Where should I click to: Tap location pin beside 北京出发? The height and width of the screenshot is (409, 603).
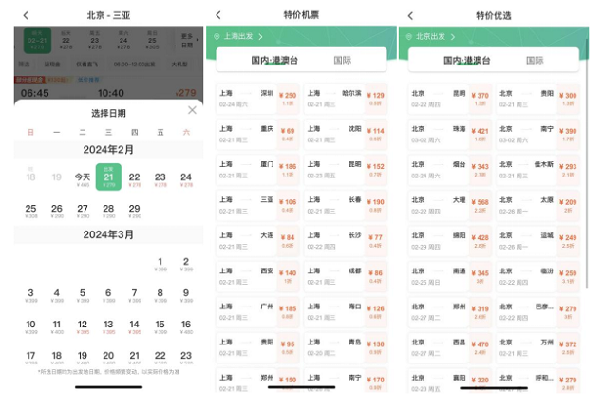409,37
